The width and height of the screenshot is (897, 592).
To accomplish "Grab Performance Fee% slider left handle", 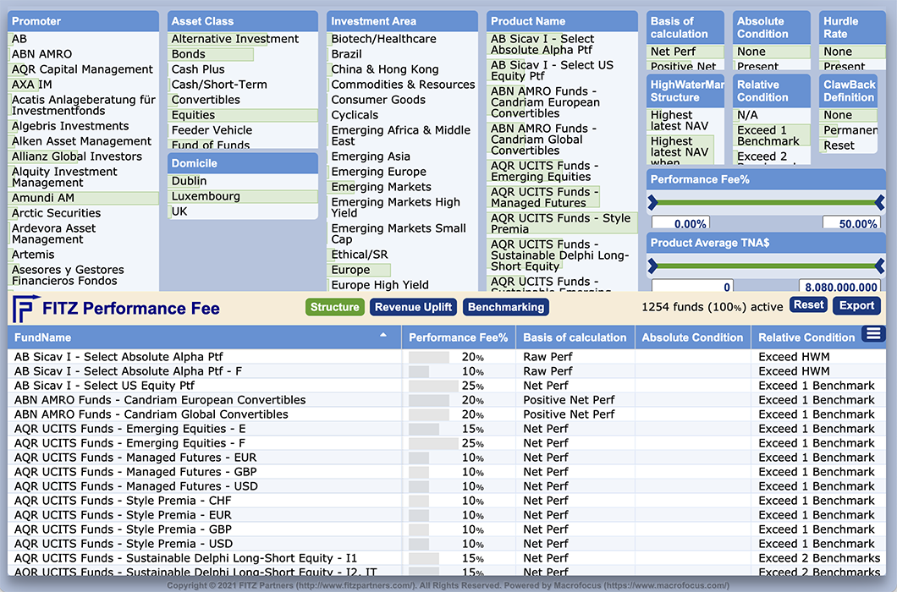I will 652,202.
